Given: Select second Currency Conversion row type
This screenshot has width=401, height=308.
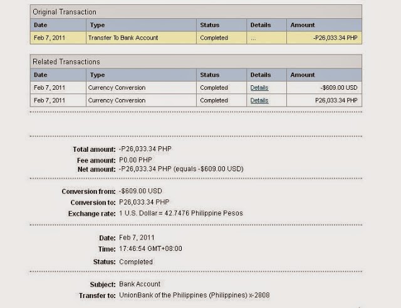Looking at the screenshot, I should (117, 100).
